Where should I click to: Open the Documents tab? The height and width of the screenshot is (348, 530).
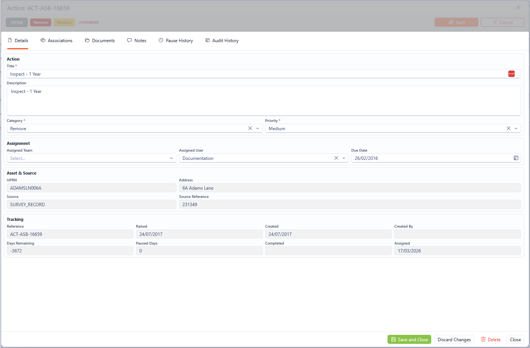pyautogui.click(x=100, y=41)
